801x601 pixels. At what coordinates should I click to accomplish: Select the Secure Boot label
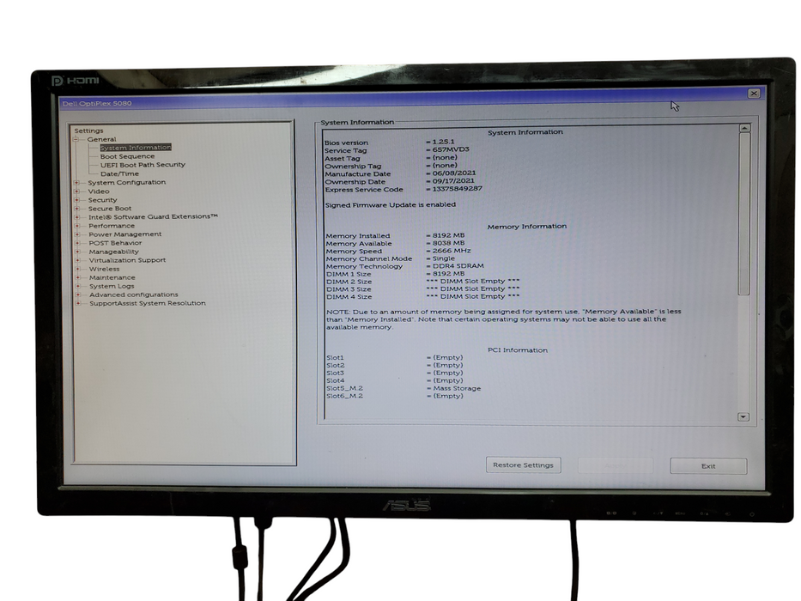(110, 209)
